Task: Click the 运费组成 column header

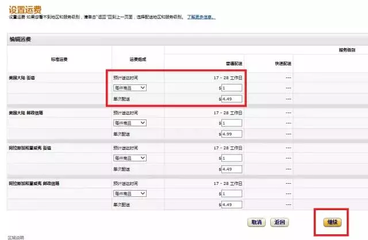Action: pyautogui.click(x=138, y=59)
